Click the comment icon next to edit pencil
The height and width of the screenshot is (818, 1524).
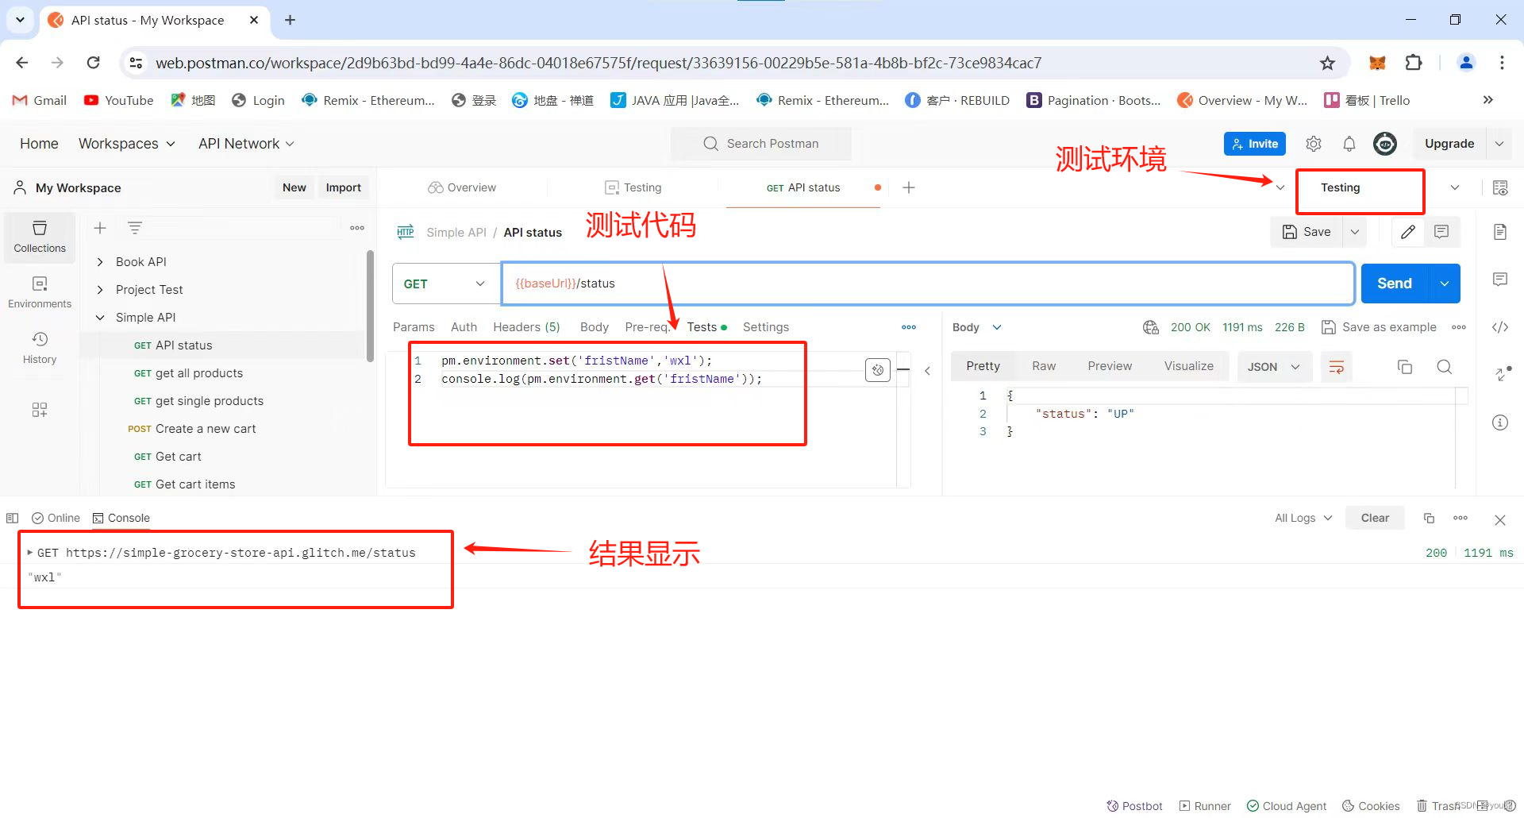tap(1441, 232)
